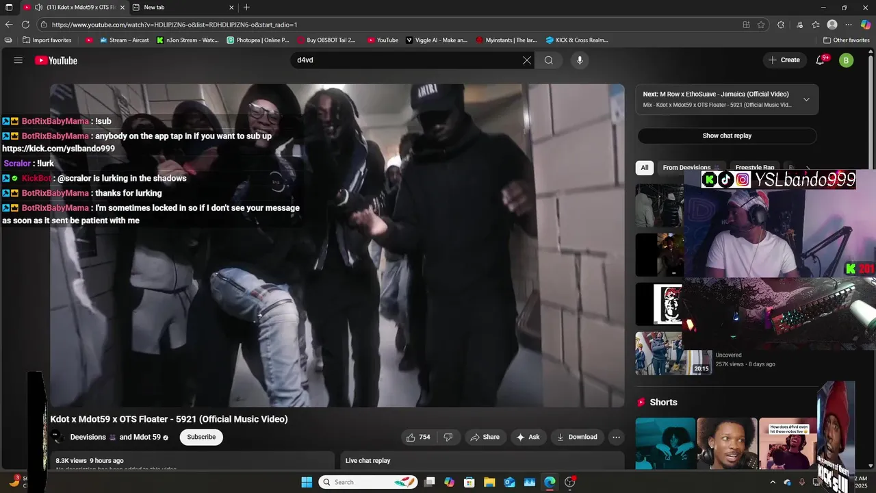The width and height of the screenshot is (876, 493).
Task: Dislike the video with thumbs down
Action: point(448,437)
